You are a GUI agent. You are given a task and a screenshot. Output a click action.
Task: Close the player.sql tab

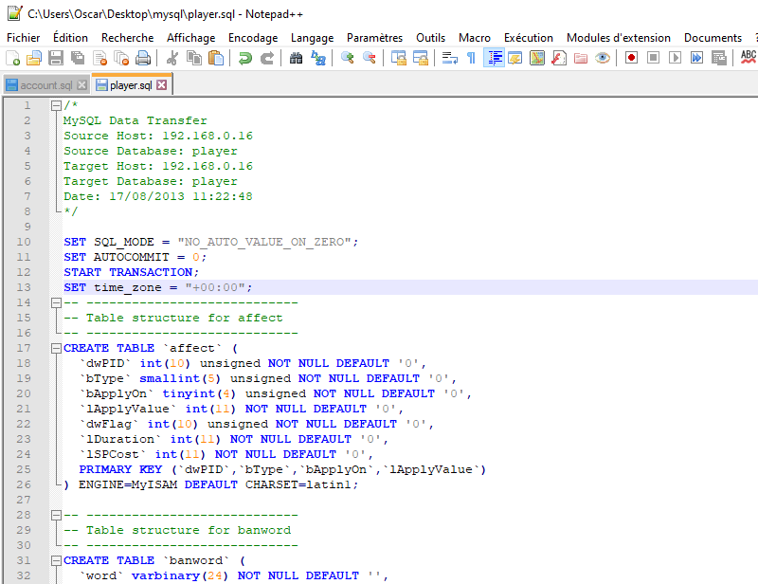162,85
